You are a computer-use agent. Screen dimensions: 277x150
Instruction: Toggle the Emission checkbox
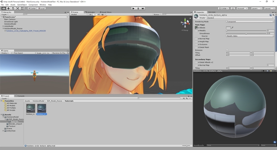(x=227, y=50)
